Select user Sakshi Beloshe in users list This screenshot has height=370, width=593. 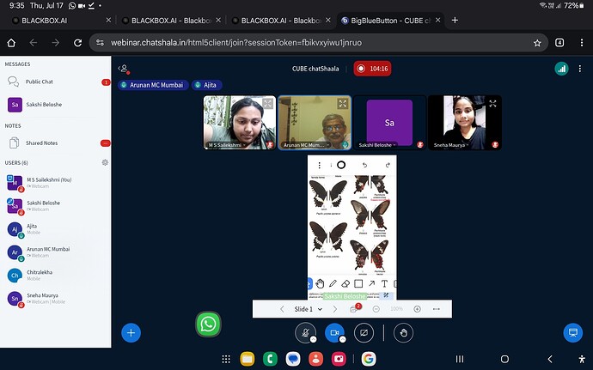(x=56, y=205)
